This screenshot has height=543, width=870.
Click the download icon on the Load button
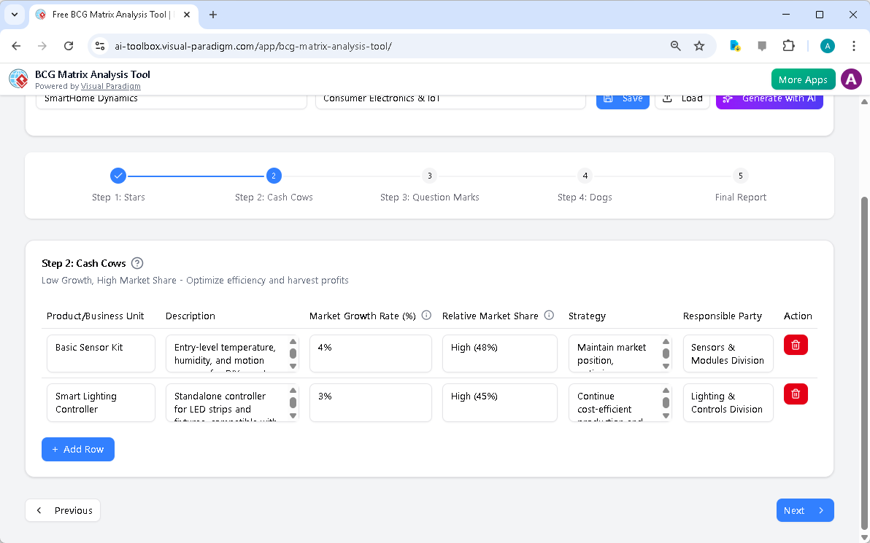pyautogui.click(x=669, y=98)
